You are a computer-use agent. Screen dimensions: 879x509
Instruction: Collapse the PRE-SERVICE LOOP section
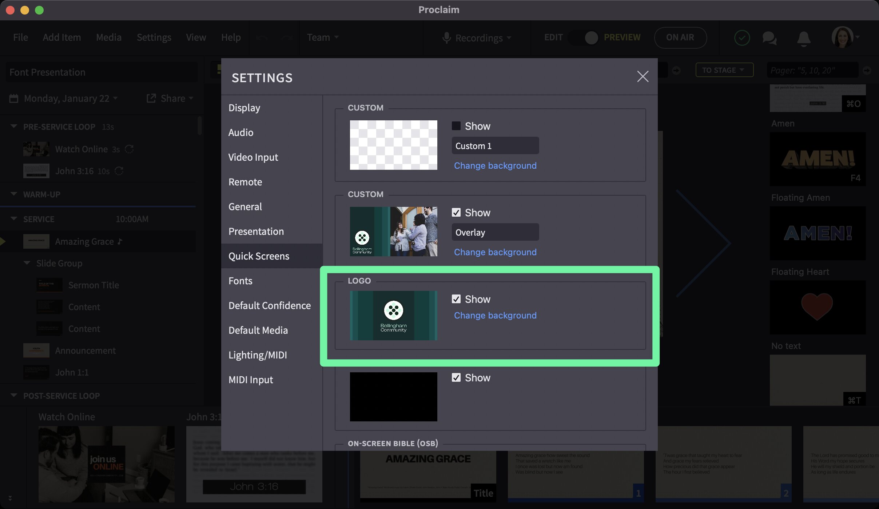(x=13, y=126)
